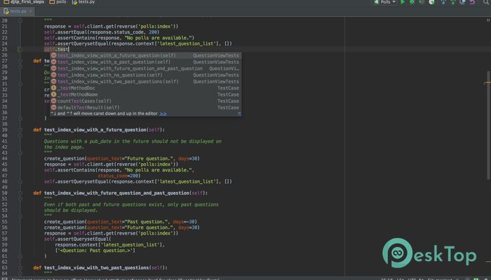Close the tests.py editor tab

point(31,11)
